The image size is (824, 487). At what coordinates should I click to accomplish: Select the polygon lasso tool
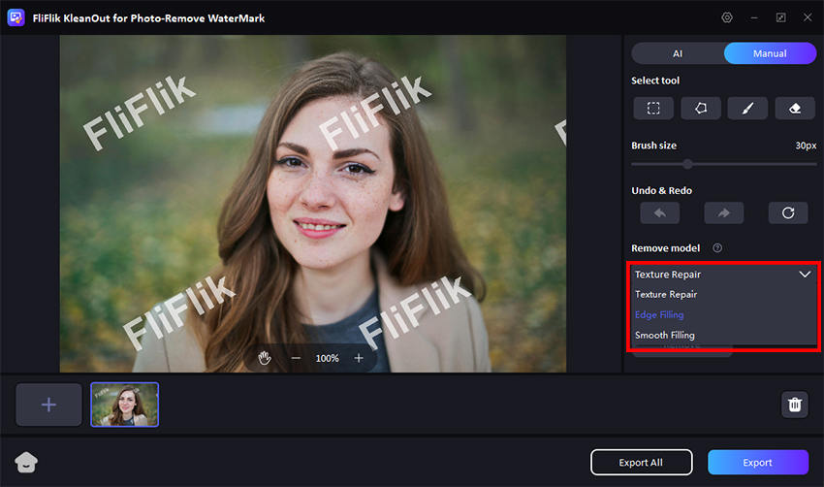701,108
